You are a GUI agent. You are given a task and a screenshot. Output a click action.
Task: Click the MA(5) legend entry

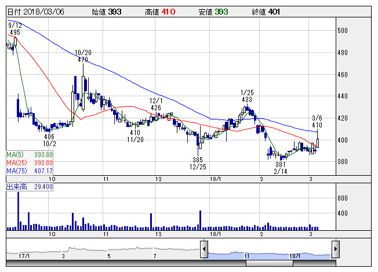click(x=30, y=154)
